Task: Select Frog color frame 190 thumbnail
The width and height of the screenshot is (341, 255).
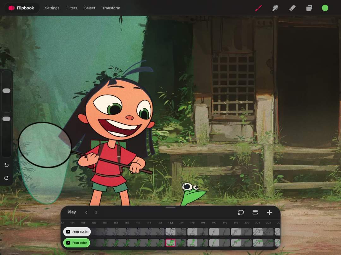Action: pyautogui.click(x=138, y=243)
